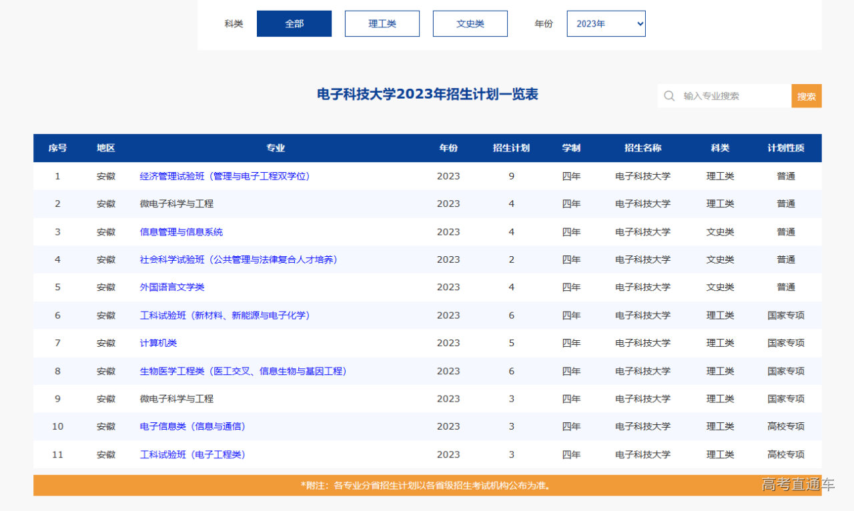The width and height of the screenshot is (854, 511).
Task: Open the 生物医学工程类 major link
Action: (x=243, y=371)
